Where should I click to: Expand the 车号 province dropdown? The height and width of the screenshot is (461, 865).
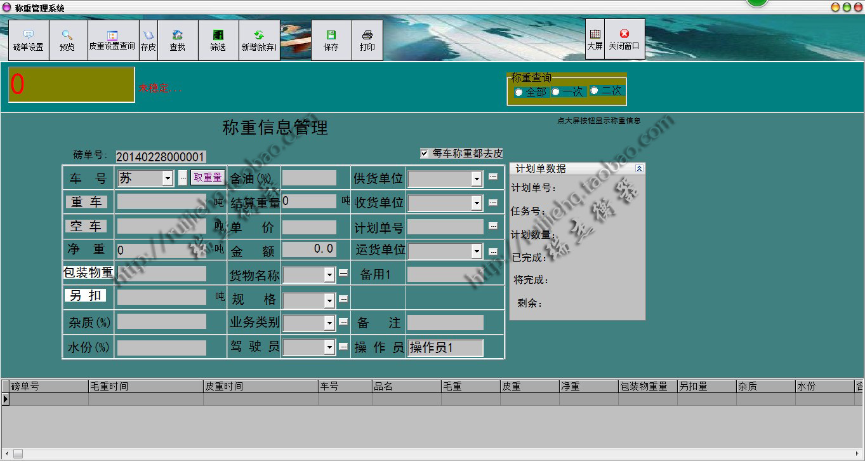tap(168, 178)
